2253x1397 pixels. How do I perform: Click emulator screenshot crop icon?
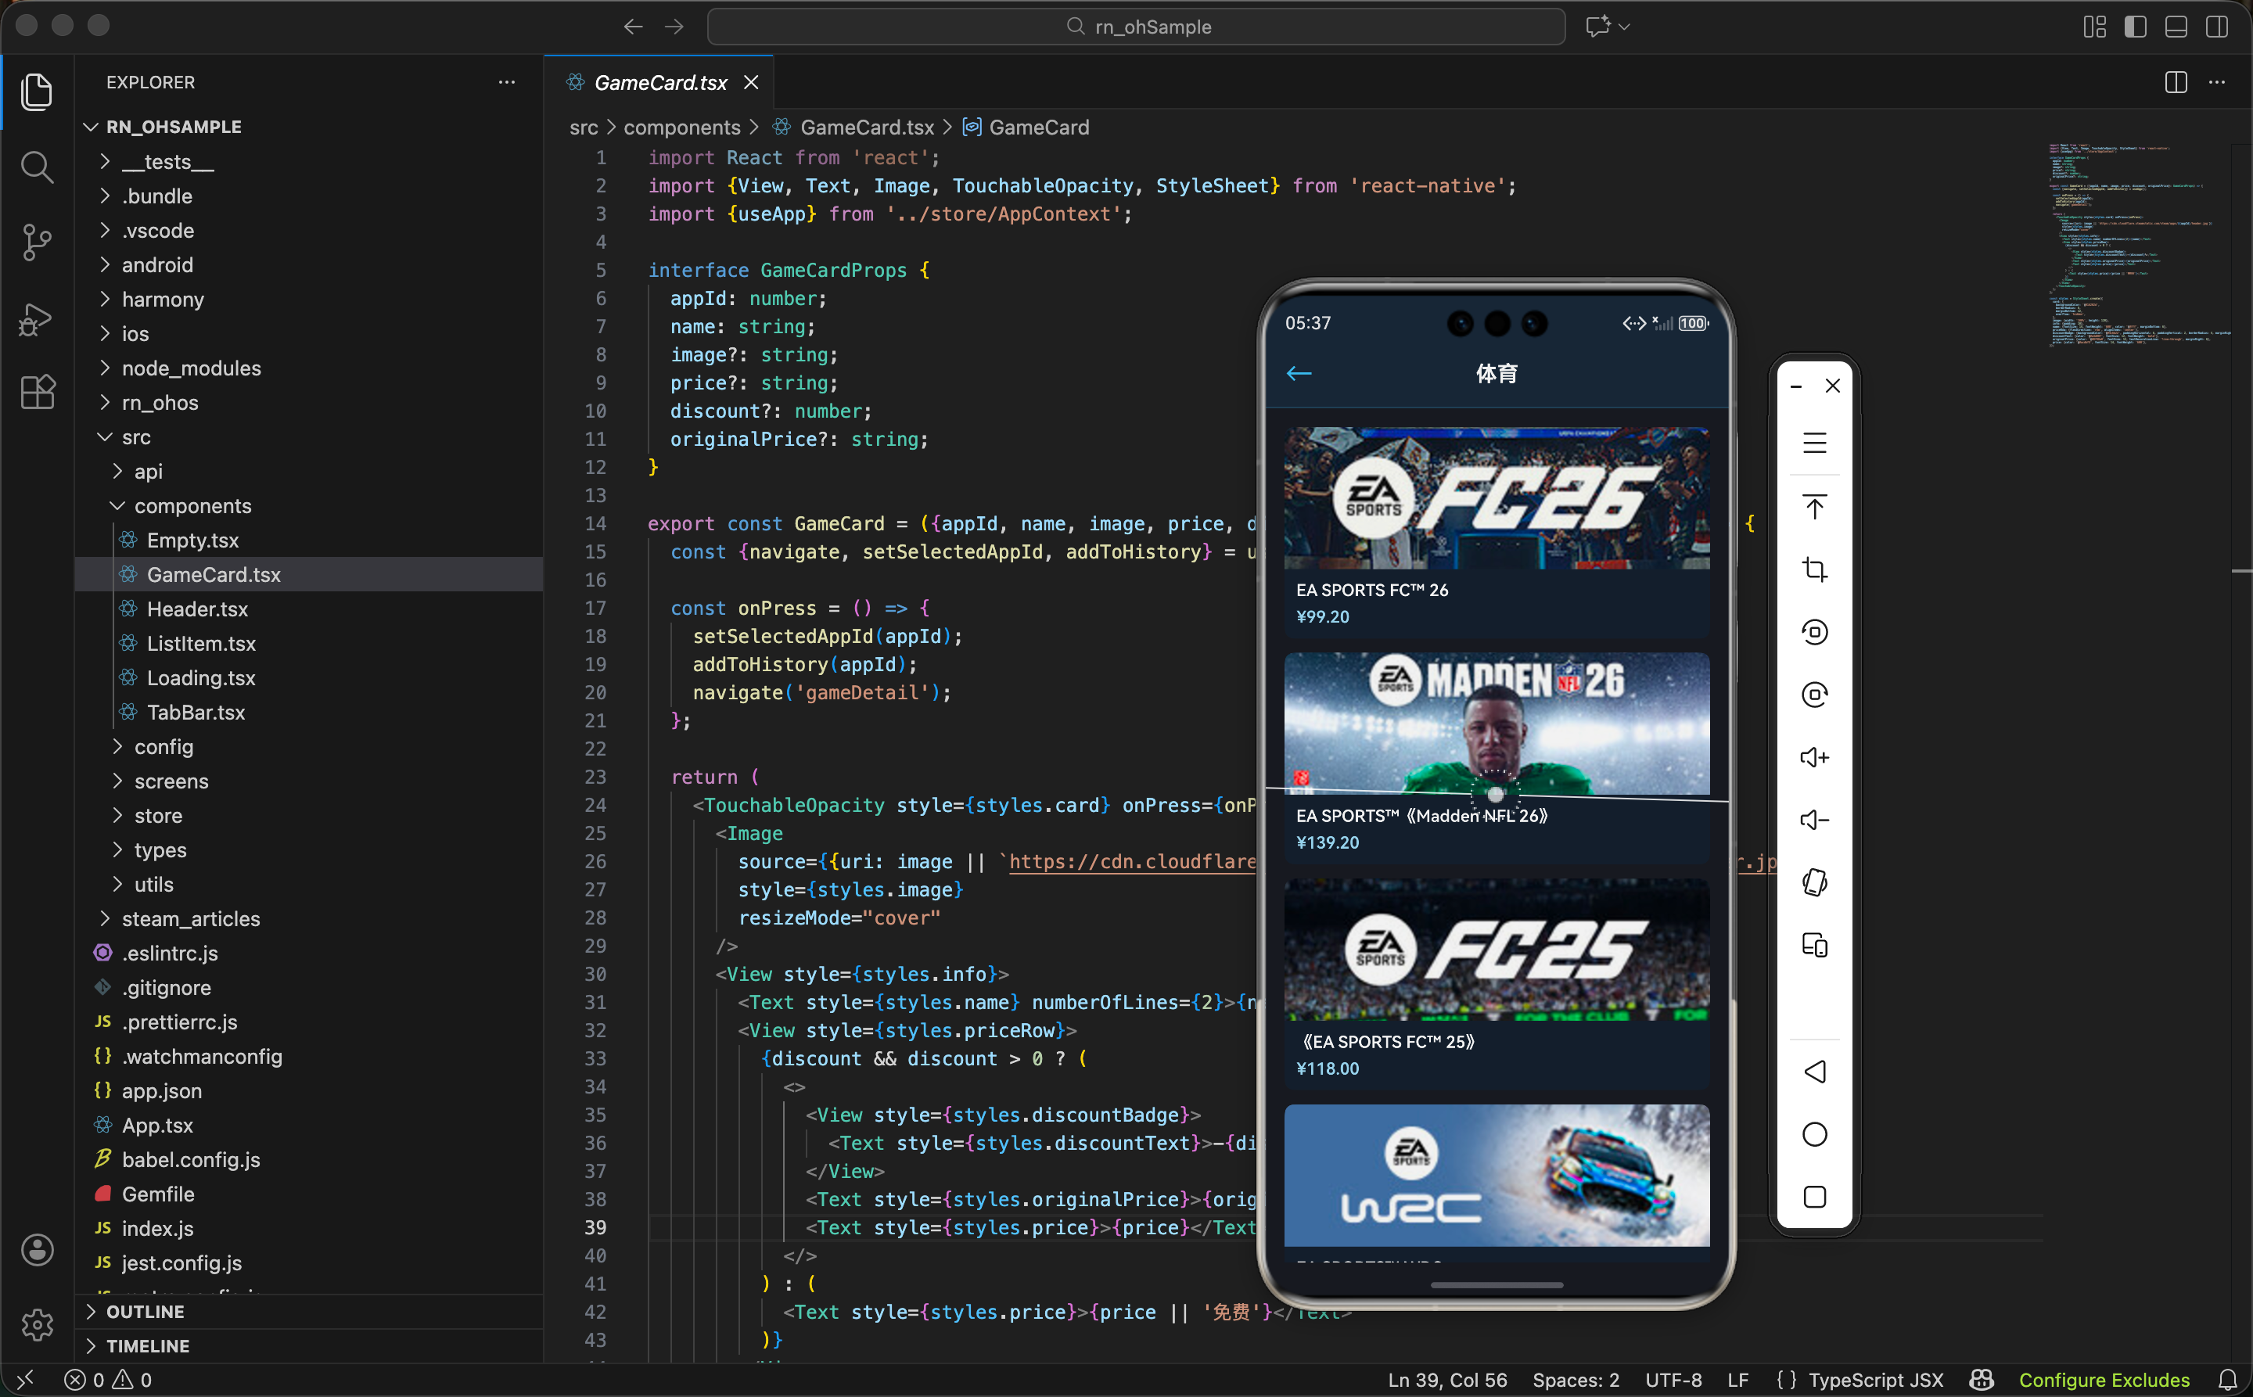coord(1814,569)
